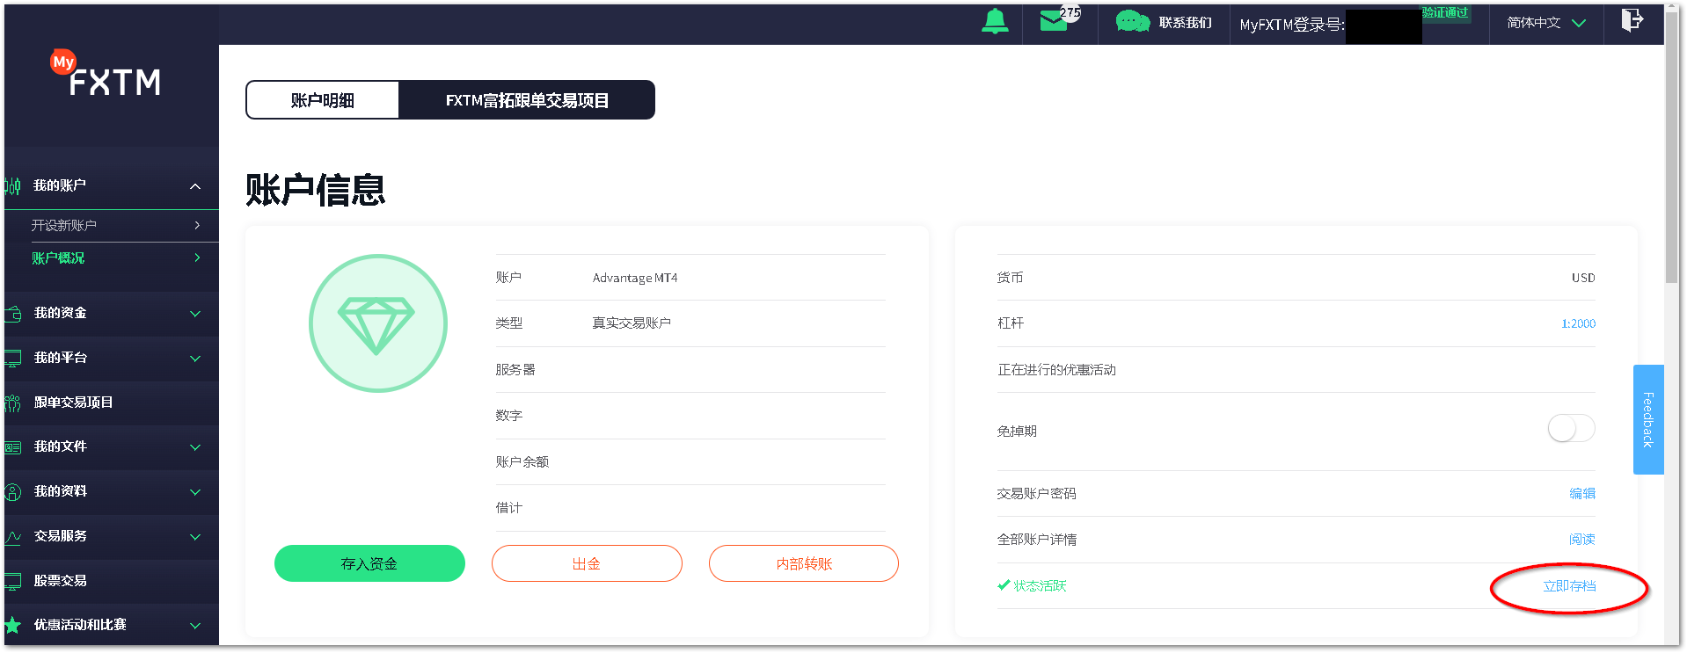
Task: Expand the 我的资金 menu chevron
Action: pos(195,314)
